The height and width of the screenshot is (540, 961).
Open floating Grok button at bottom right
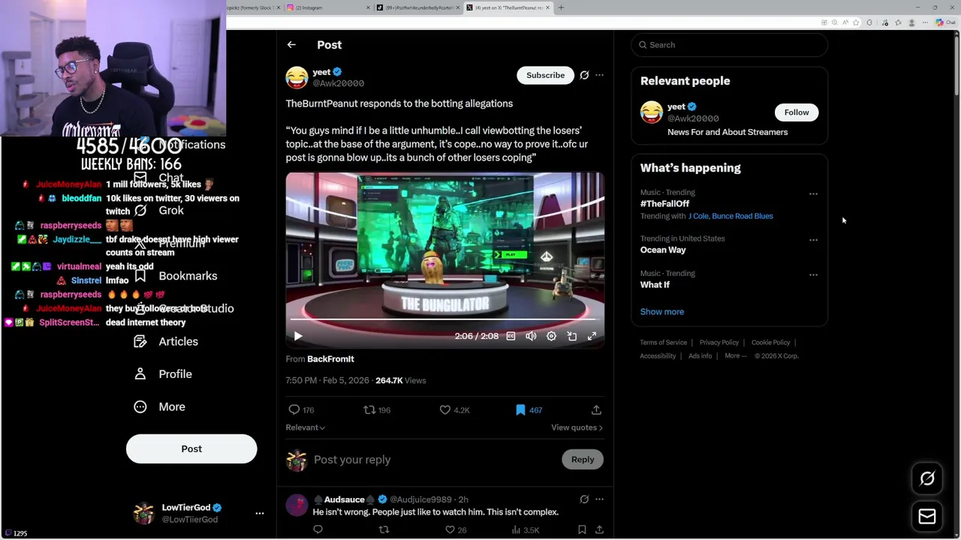tap(927, 478)
